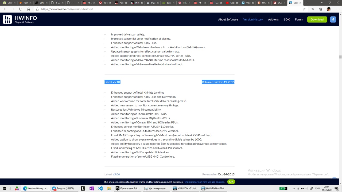Click the ENG language indicator
Image resolution: width=342 pixels, height=192 pixels.
[317, 188]
